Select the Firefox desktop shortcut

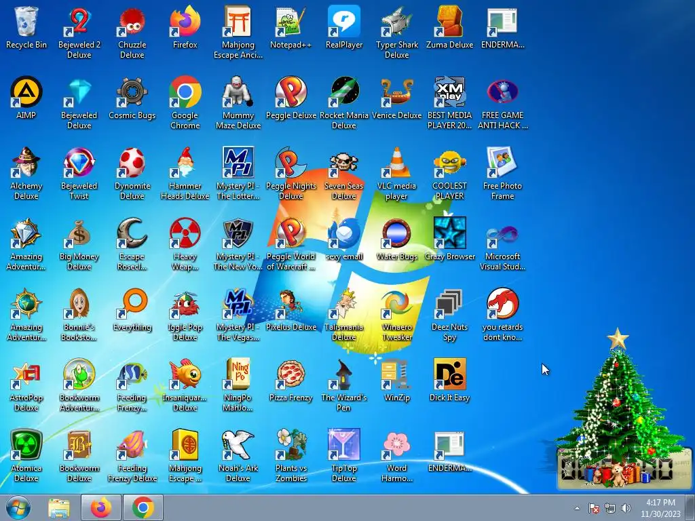pyautogui.click(x=185, y=21)
